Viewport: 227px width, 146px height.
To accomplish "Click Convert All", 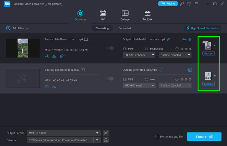I will (x=204, y=137).
